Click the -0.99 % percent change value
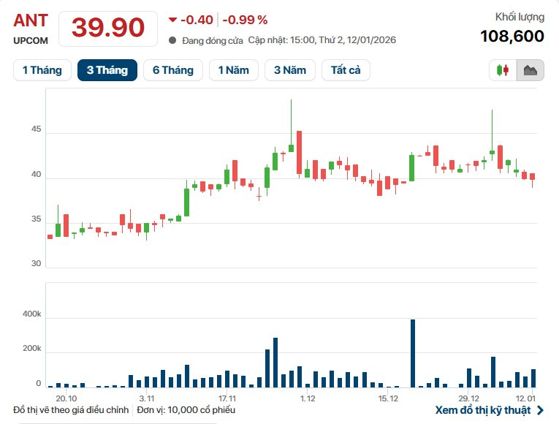The height and width of the screenshot is (424, 559). click(x=245, y=20)
